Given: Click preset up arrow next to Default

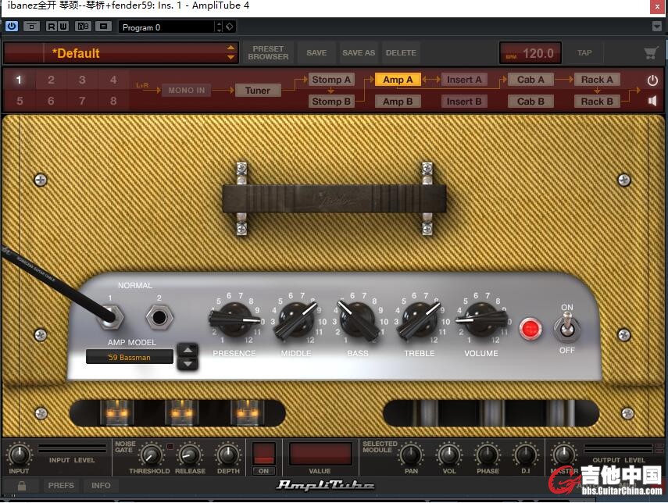Looking at the screenshot, I should click(x=230, y=48).
